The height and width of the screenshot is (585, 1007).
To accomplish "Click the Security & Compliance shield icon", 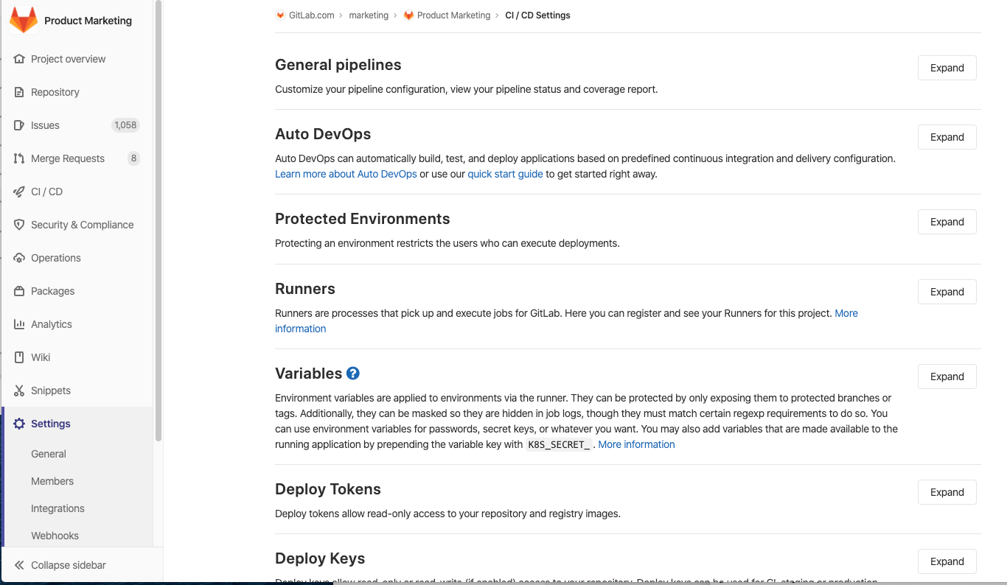I will 17,225.
